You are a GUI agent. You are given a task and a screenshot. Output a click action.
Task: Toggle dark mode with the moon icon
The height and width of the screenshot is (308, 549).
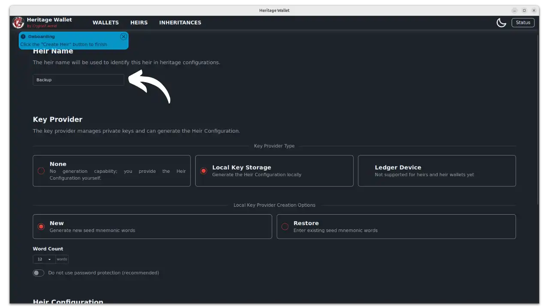[501, 22]
